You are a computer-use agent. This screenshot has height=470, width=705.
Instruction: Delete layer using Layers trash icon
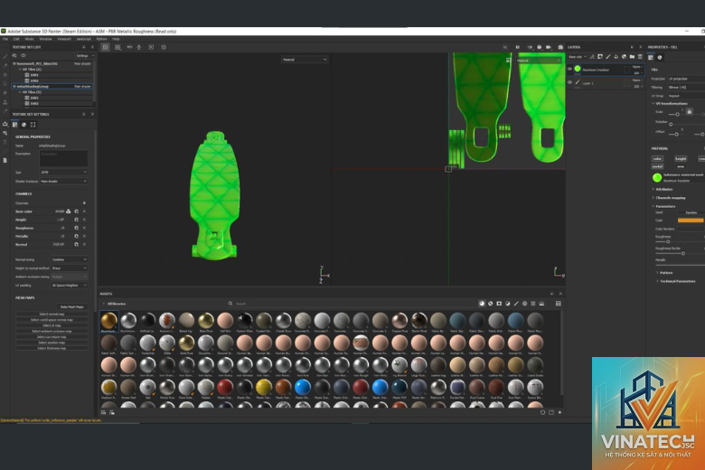click(x=640, y=57)
